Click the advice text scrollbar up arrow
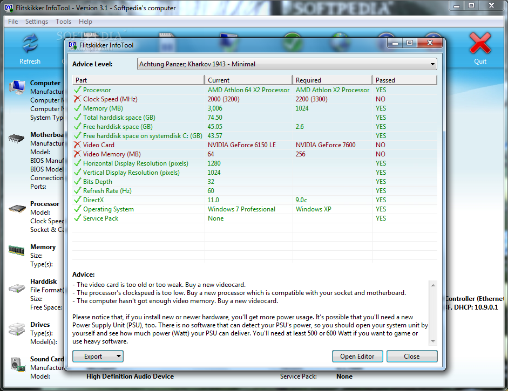The width and height of the screenshot is (508, 391). pyautogui.click(x=433, y=285)
